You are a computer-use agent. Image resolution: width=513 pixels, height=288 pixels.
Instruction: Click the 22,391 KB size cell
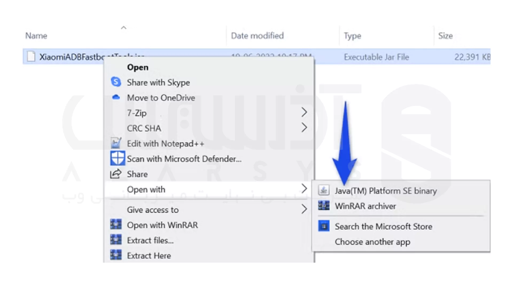[472, 57]
